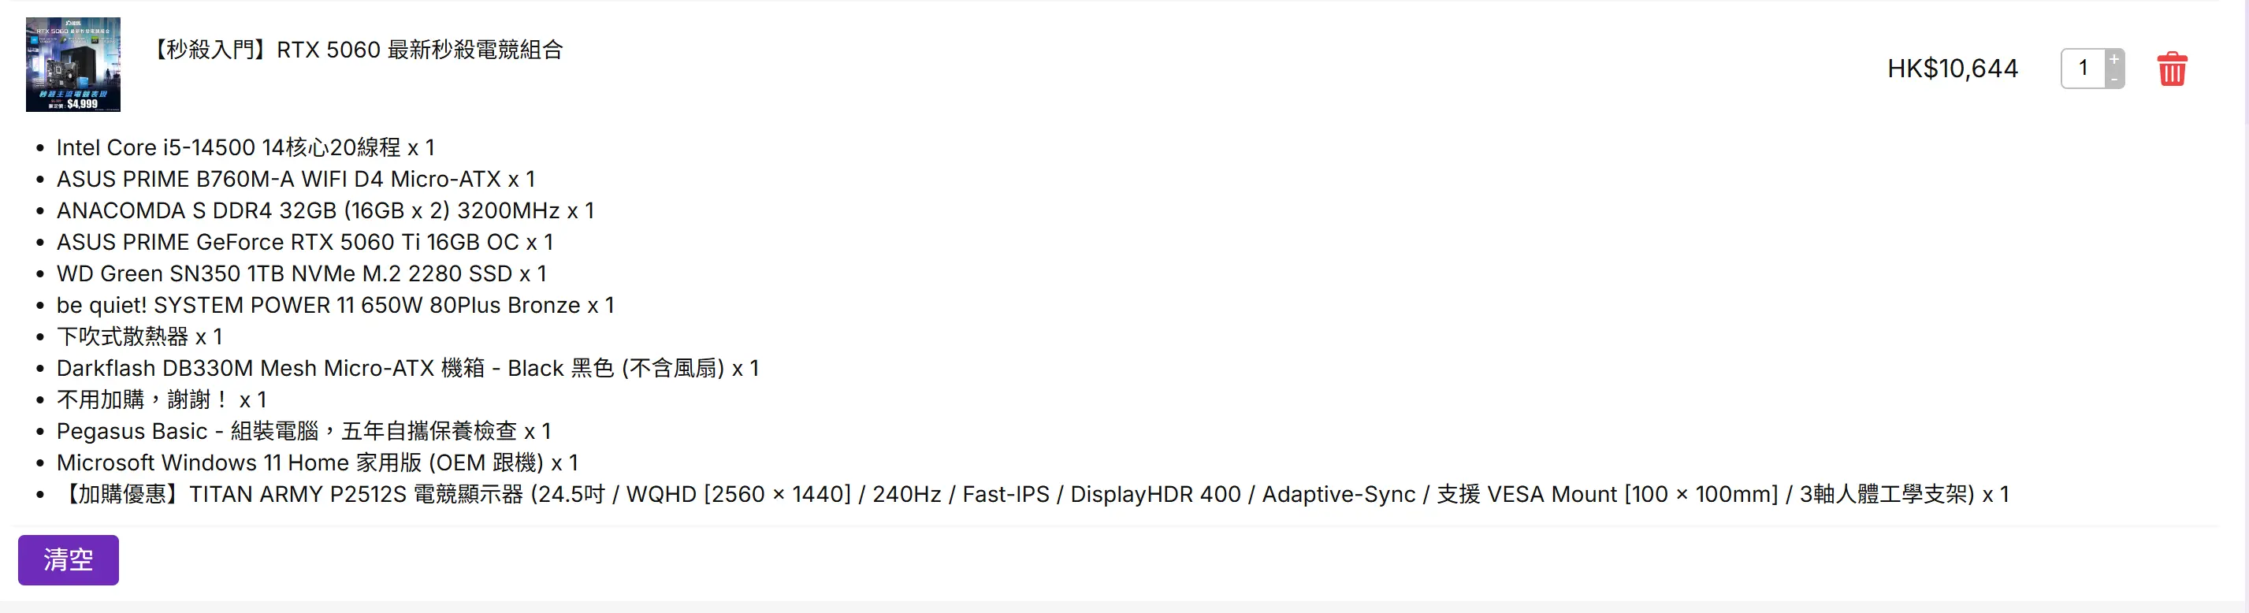Click the WD Green SN350 1TB SSD item

pyautogui.click(x=301, y=273)
